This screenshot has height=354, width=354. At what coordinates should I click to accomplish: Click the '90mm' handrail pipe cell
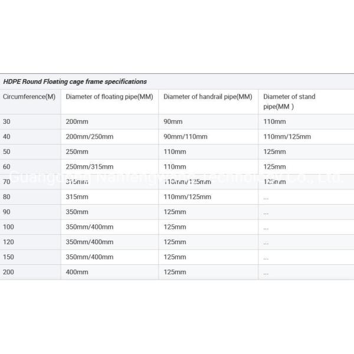[x=173, y=122]
